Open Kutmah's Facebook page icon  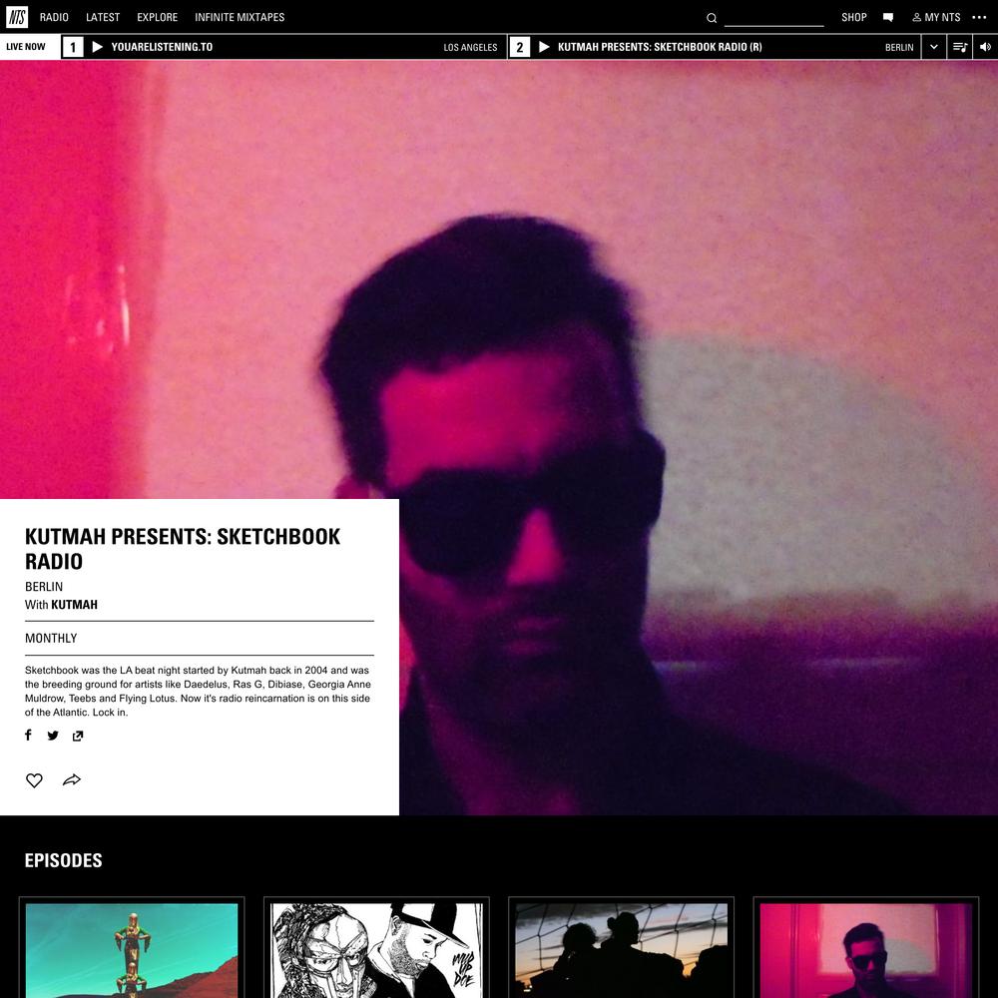[28, 736]
